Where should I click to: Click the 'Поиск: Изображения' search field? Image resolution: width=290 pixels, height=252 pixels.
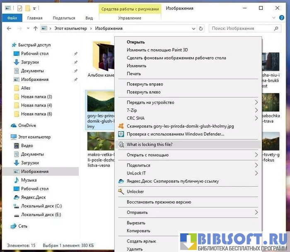point(244,29)
